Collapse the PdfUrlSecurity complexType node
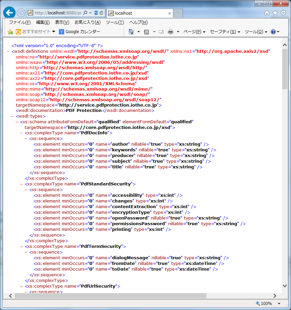Viewport: 291px width, 310px height. pos(21,286)
